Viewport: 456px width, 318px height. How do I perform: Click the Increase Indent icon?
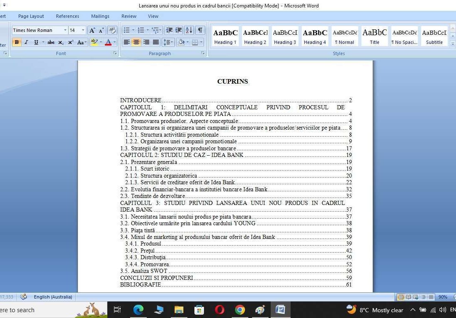[x=179, y=30]
